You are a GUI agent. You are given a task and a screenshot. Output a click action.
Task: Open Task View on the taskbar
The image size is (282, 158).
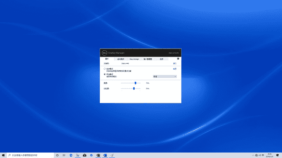(64, 155)
